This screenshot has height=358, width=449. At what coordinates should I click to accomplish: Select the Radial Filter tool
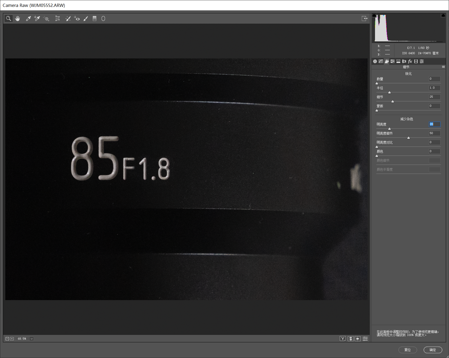coord(103,18)
